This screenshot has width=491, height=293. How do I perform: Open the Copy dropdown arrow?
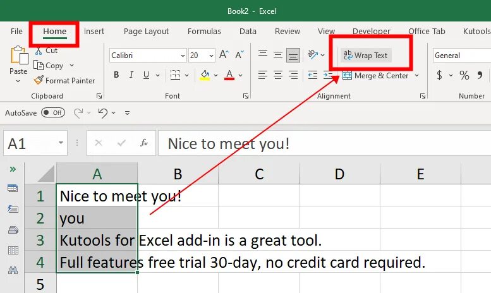click(x=71, y=66)
